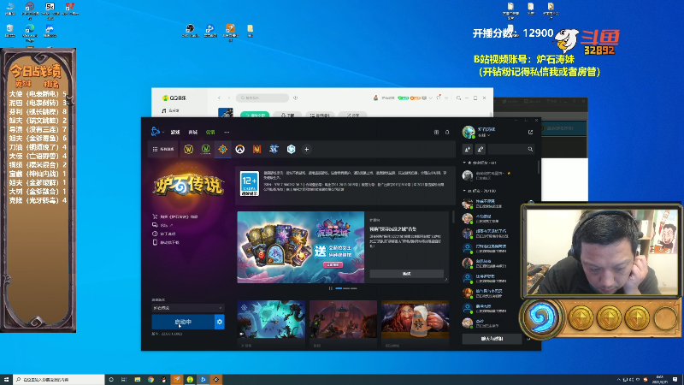Open the notification center on taskbar
This screenshot has height=385, width=684.
(675, 379)
